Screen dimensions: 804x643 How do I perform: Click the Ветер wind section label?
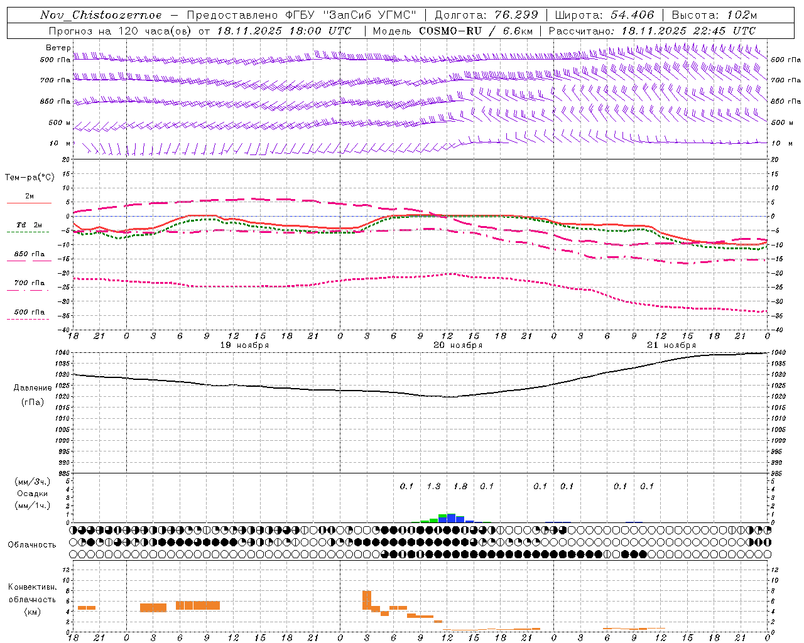pyautogui.click(x=58, y=48)
